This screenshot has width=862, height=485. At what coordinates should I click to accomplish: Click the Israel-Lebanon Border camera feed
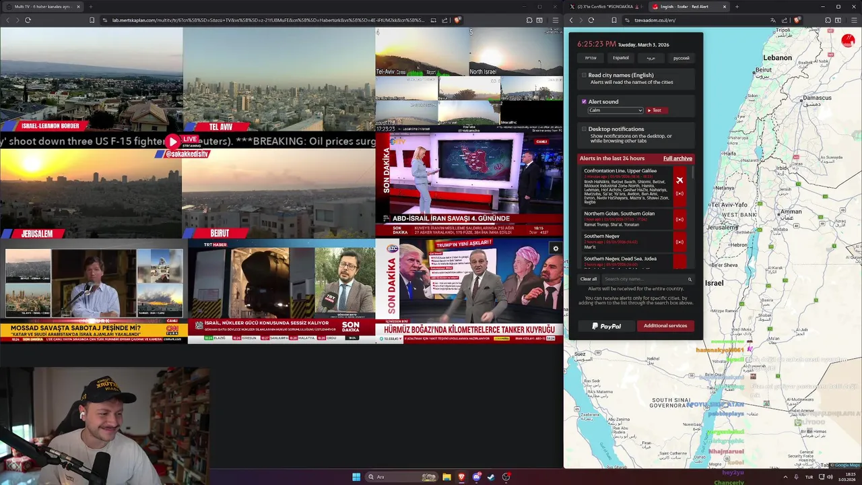91,79
